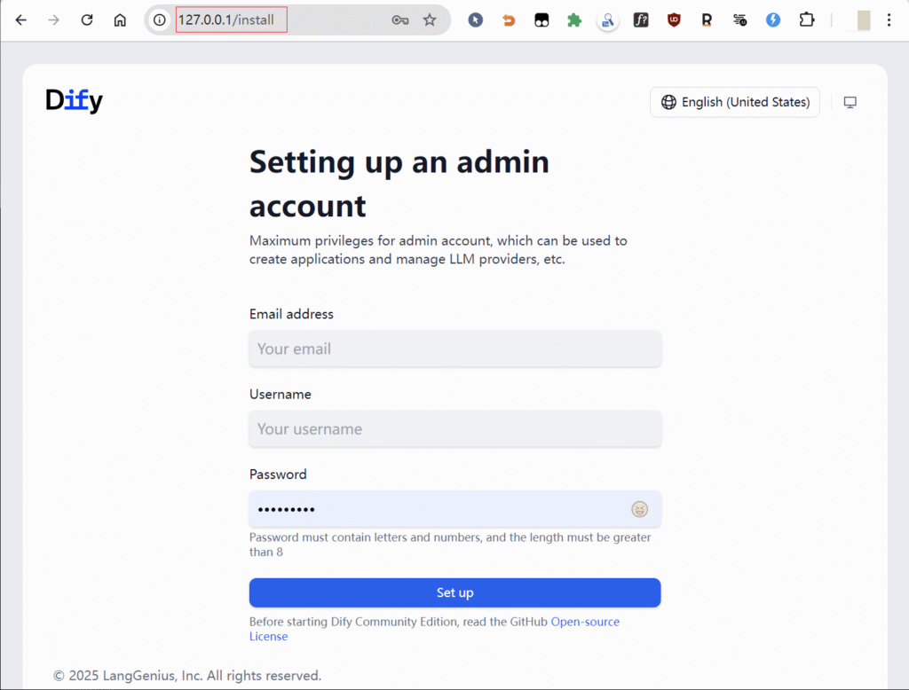909x690 pixels.
Task: Click the Email address input field
Action: pos(454,349)
